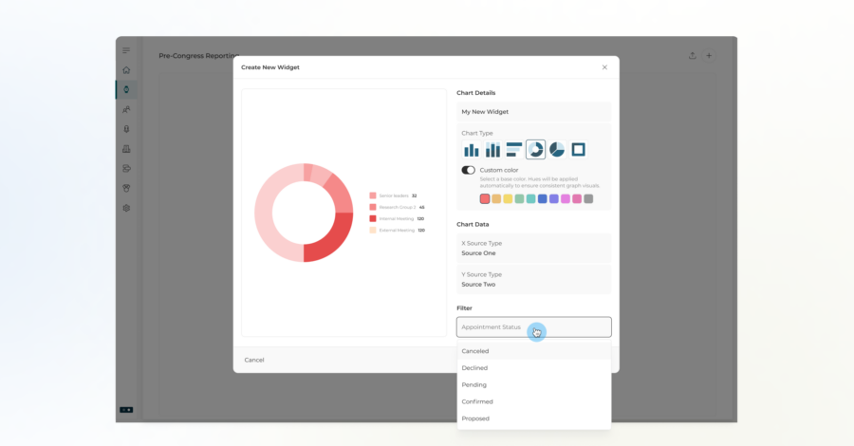The width and height of the screenshot is (854, 446).
Task: Click the My New Widget name field
Action: pyautogui.click(x=533, y=112)
